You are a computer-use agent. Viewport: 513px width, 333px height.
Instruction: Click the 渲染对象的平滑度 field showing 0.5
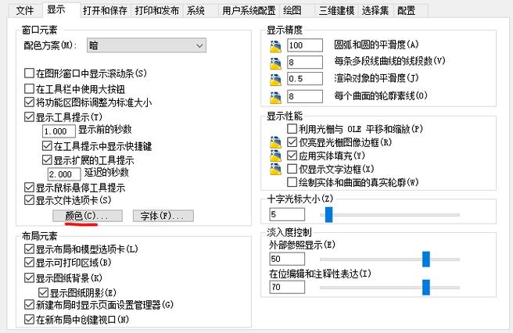click(x=305, y=79)
